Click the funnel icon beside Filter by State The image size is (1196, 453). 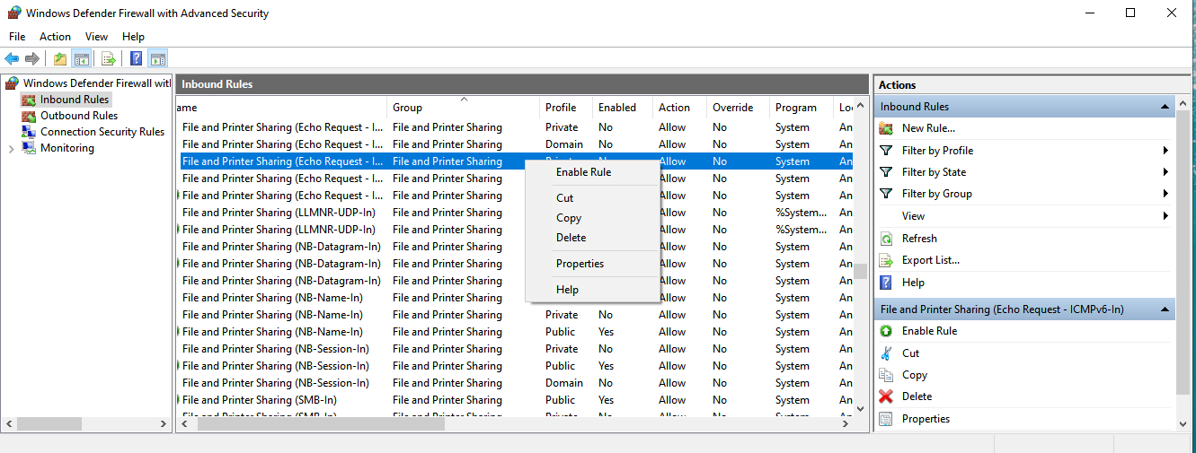[x=886, y=172]
